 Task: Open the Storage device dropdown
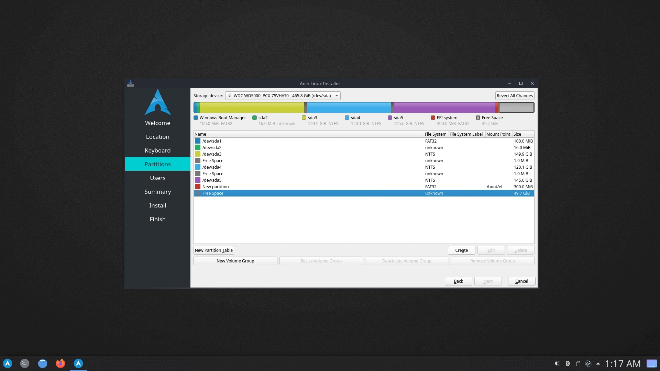click(283, 96)
